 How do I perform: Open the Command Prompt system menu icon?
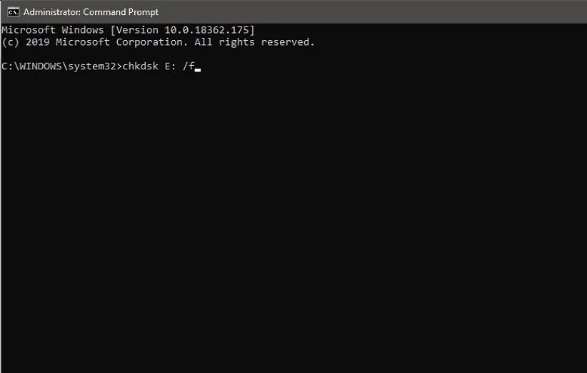(x=13, y=11)
